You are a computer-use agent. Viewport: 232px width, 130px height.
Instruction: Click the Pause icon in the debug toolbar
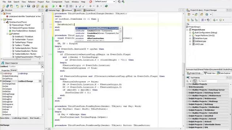[x=67, y=6]
